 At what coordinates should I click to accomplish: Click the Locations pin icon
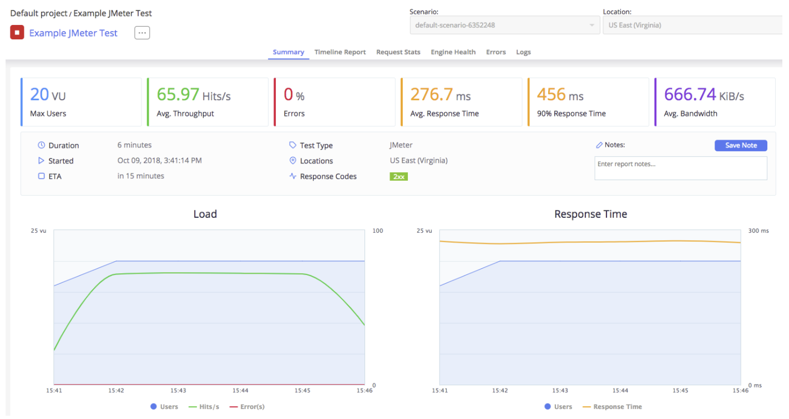293,161
